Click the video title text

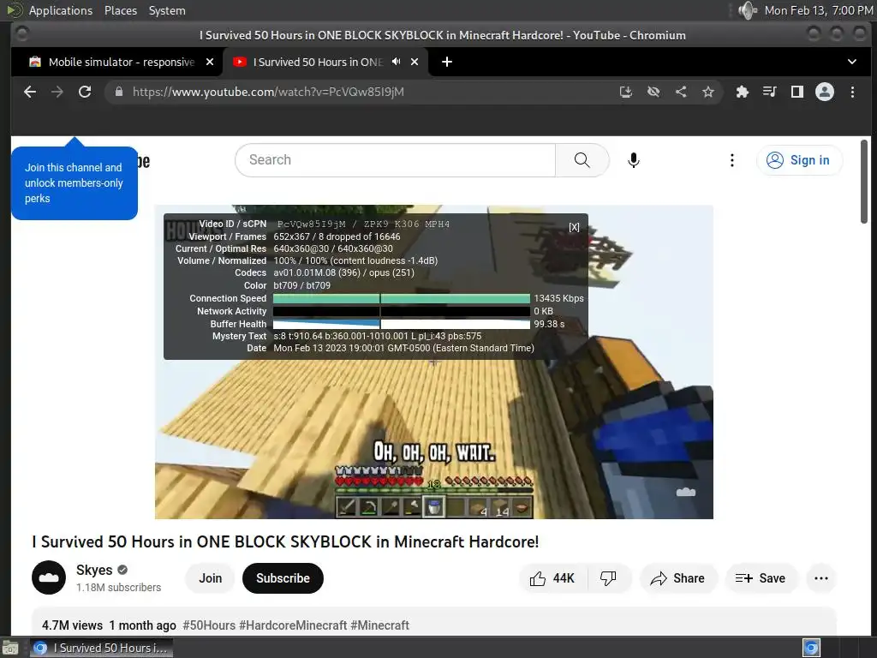[x=285, y=541]
